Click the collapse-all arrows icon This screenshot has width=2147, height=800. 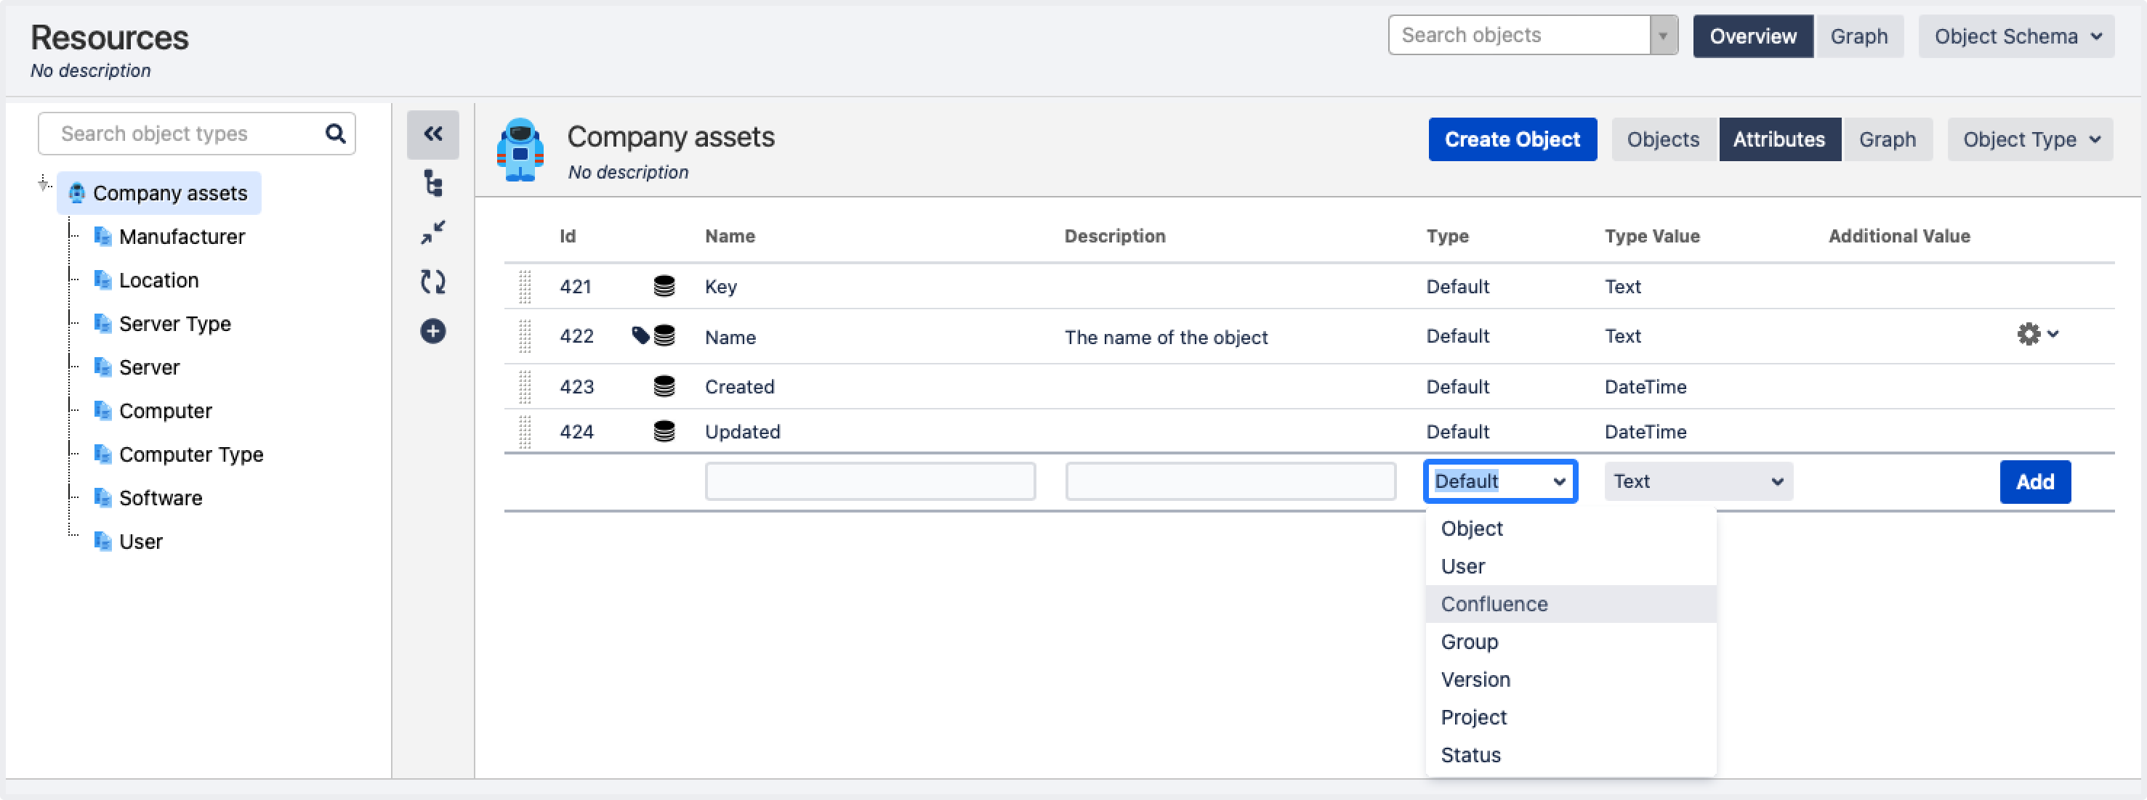432,232
